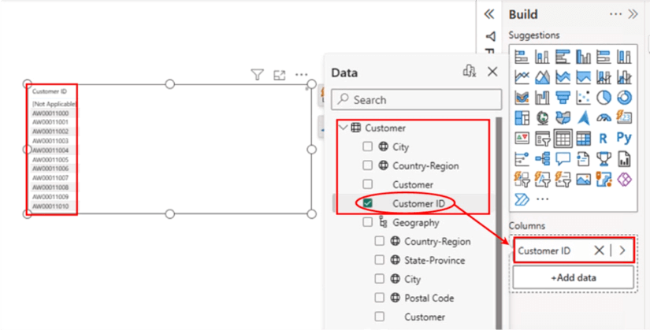Screen dimensions: 650x330
Task: Uncheck the Customer ID field
Action: tap(368, 203)
